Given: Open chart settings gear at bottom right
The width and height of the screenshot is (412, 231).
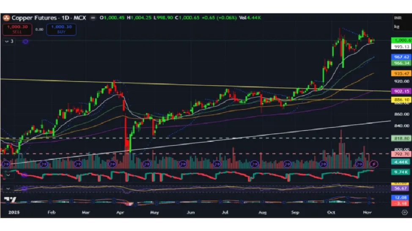Looking at the screenshot, I should click(x=404, y=212).
